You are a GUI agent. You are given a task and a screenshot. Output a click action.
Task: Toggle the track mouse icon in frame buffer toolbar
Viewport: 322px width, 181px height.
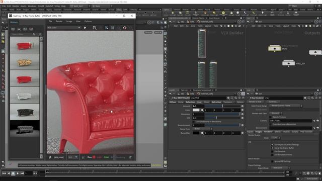click(x=106, y=28)
